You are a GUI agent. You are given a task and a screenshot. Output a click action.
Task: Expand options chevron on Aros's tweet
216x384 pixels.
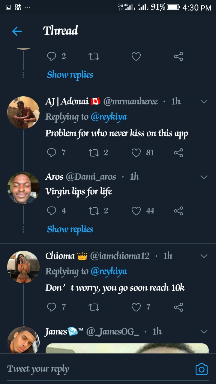click(204, 177)
